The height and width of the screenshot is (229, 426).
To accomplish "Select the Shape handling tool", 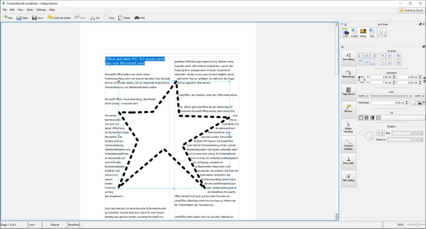I will (348, 127).
